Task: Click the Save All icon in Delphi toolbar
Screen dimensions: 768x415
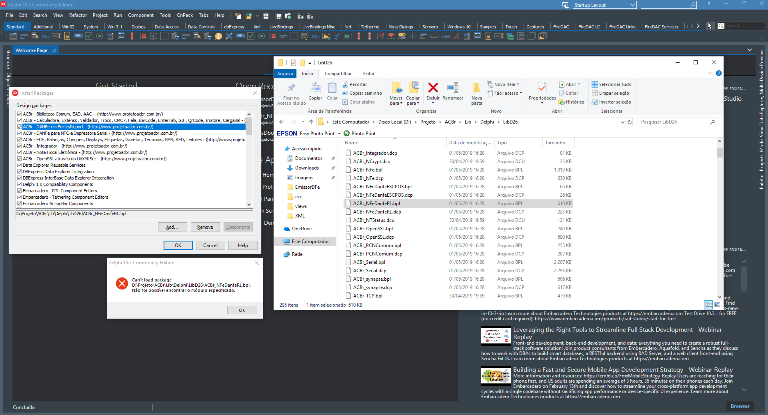Action: tap(278, 16)
